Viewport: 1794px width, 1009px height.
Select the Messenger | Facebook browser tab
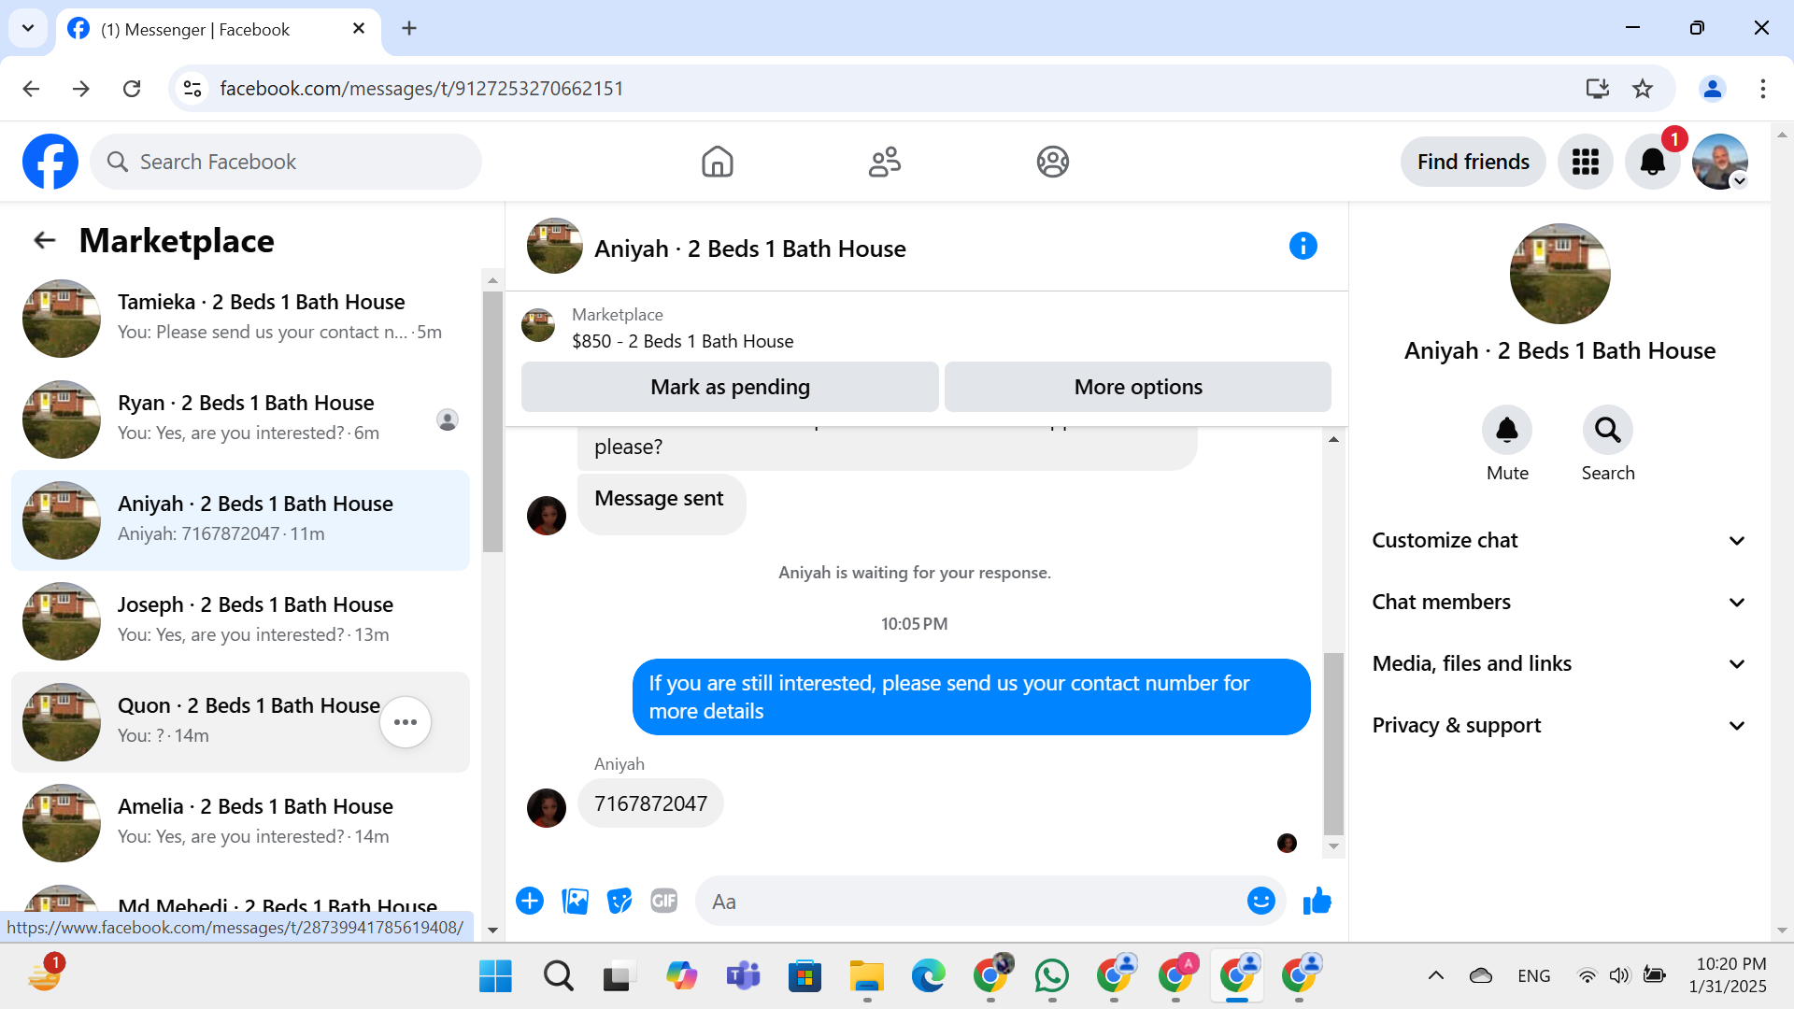(219, 29)
